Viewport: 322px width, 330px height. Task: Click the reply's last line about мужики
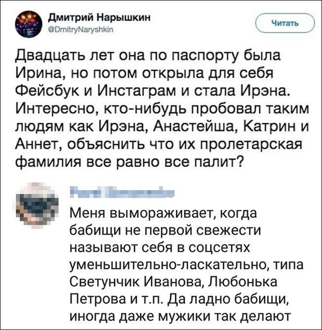176,315
